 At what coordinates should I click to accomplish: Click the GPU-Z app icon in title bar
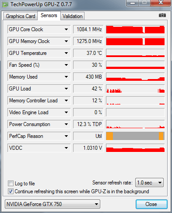(5, 4)
